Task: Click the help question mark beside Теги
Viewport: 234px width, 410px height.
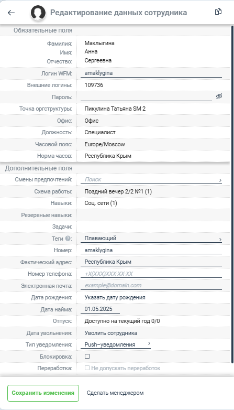Action: [x=68, y=239]
